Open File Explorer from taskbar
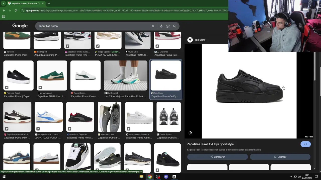The image size is (321, 180). (x=141, y=177)
